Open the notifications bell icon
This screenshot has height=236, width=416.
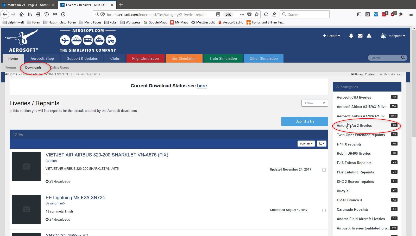[x=351, y=36]
